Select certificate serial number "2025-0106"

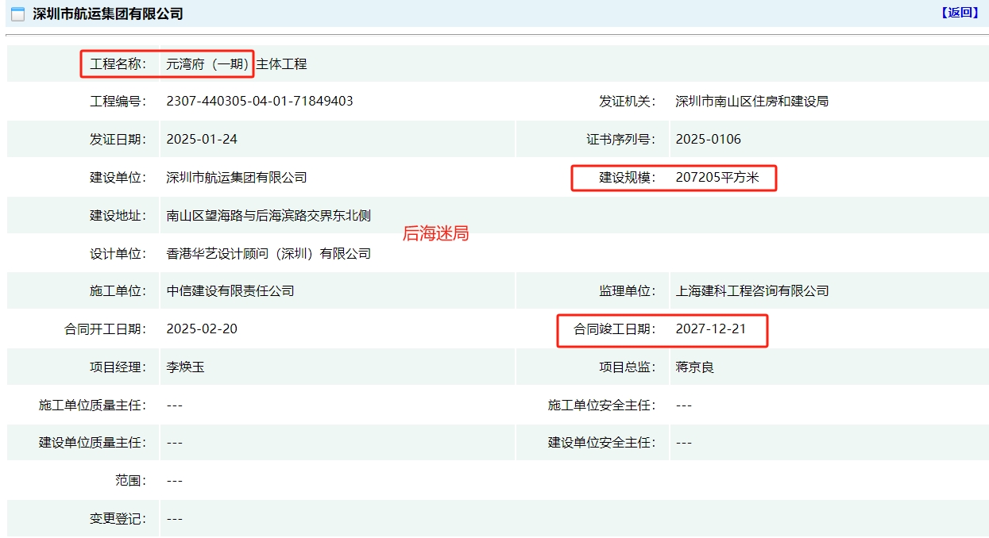click(709, 140)
